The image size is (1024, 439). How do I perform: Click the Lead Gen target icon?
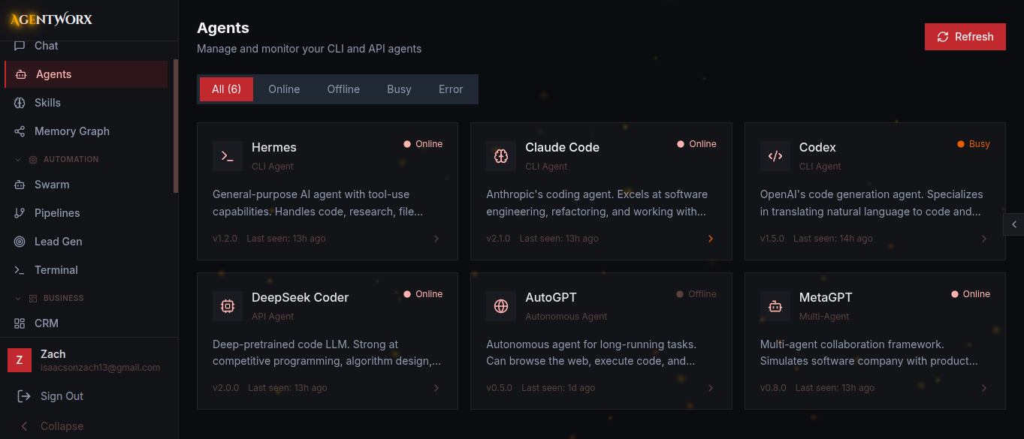(x=20, y=242)
